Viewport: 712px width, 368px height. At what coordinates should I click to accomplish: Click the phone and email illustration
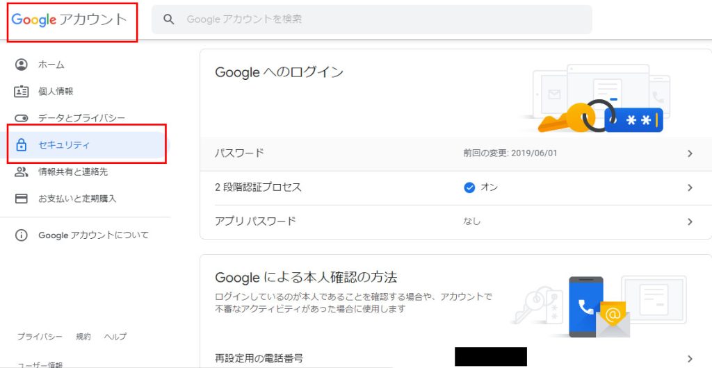click(599, 306)
